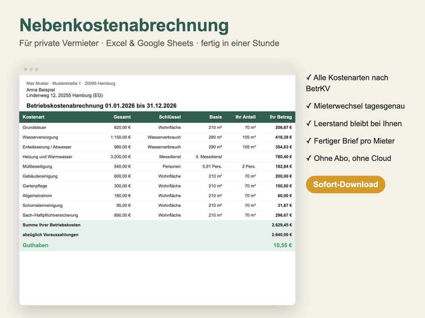425x318 pixels.
Task: Click the sum value 2.629,45 €
Action: coord(282,225)
